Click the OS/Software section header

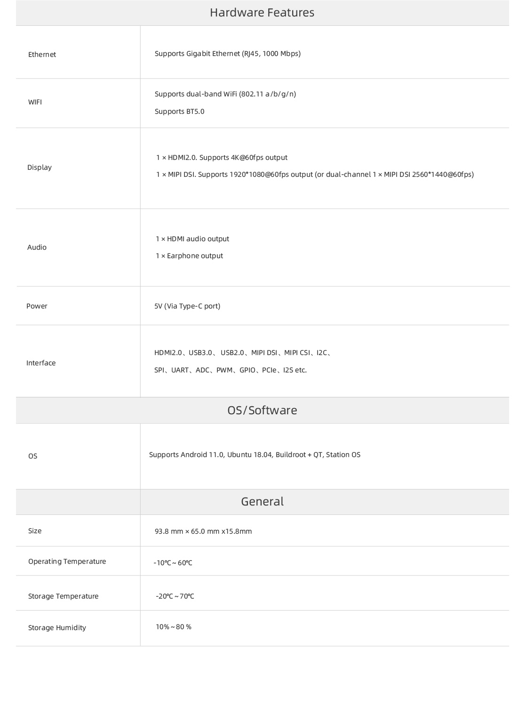pyautogui.click(x=262, y=410)
